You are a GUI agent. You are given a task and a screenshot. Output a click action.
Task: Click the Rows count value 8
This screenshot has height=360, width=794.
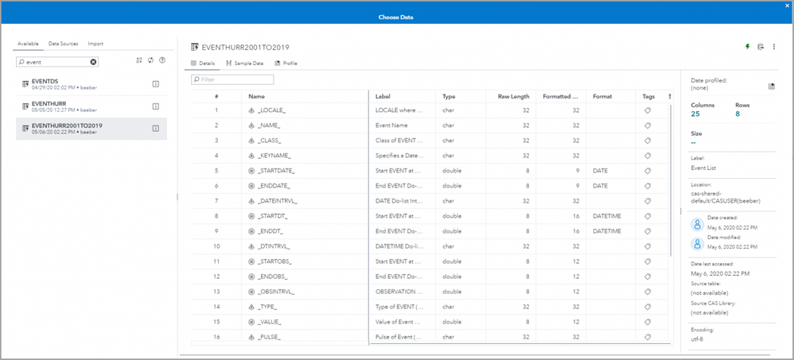coord(738,114)
